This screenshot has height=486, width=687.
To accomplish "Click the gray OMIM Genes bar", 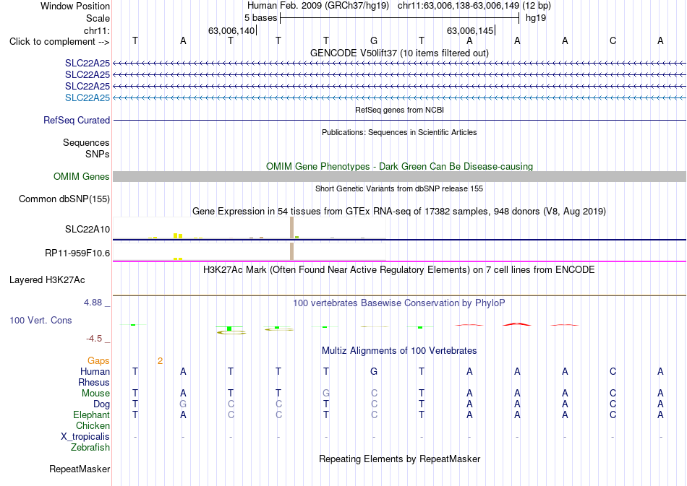I will click(x=399, y=176).
